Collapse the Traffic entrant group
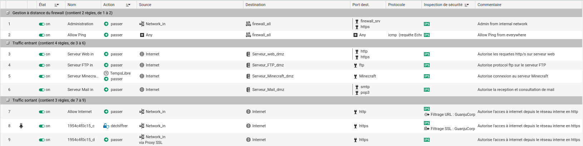This screenshot has height=146, width=583. 8,43
